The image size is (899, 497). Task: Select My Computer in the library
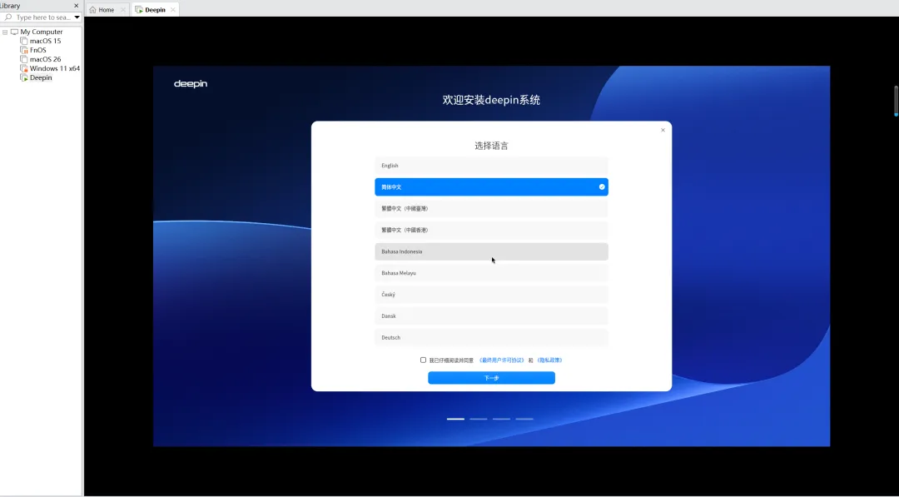(x=42, y=32)
